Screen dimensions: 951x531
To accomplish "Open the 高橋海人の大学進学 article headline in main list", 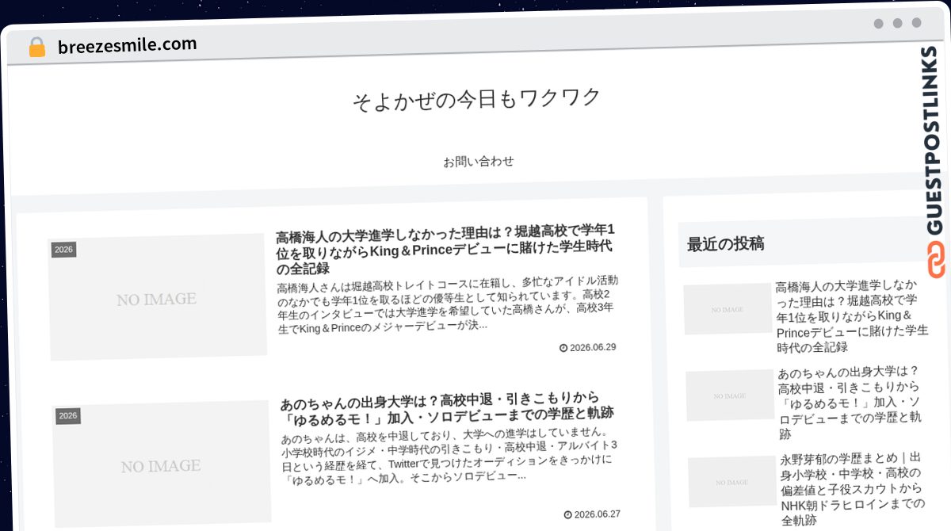I will (446, 248).
